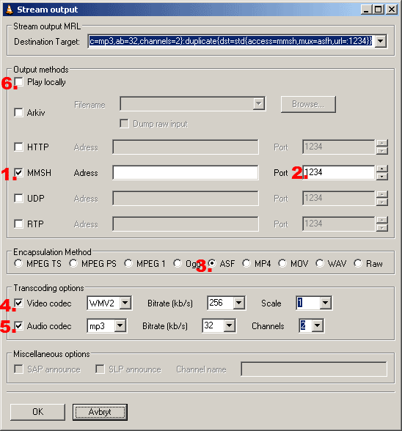Expand the Scale dropdown

(326, 303)
